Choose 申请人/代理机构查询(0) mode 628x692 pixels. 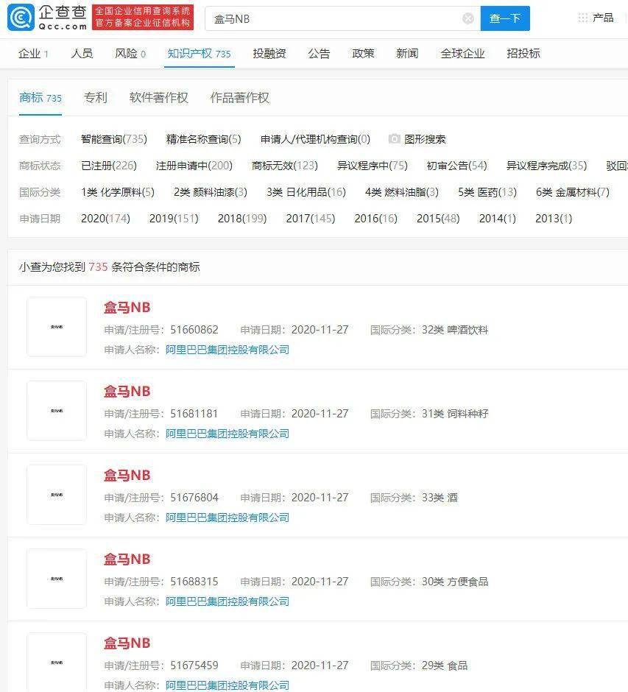pos(315,139)
